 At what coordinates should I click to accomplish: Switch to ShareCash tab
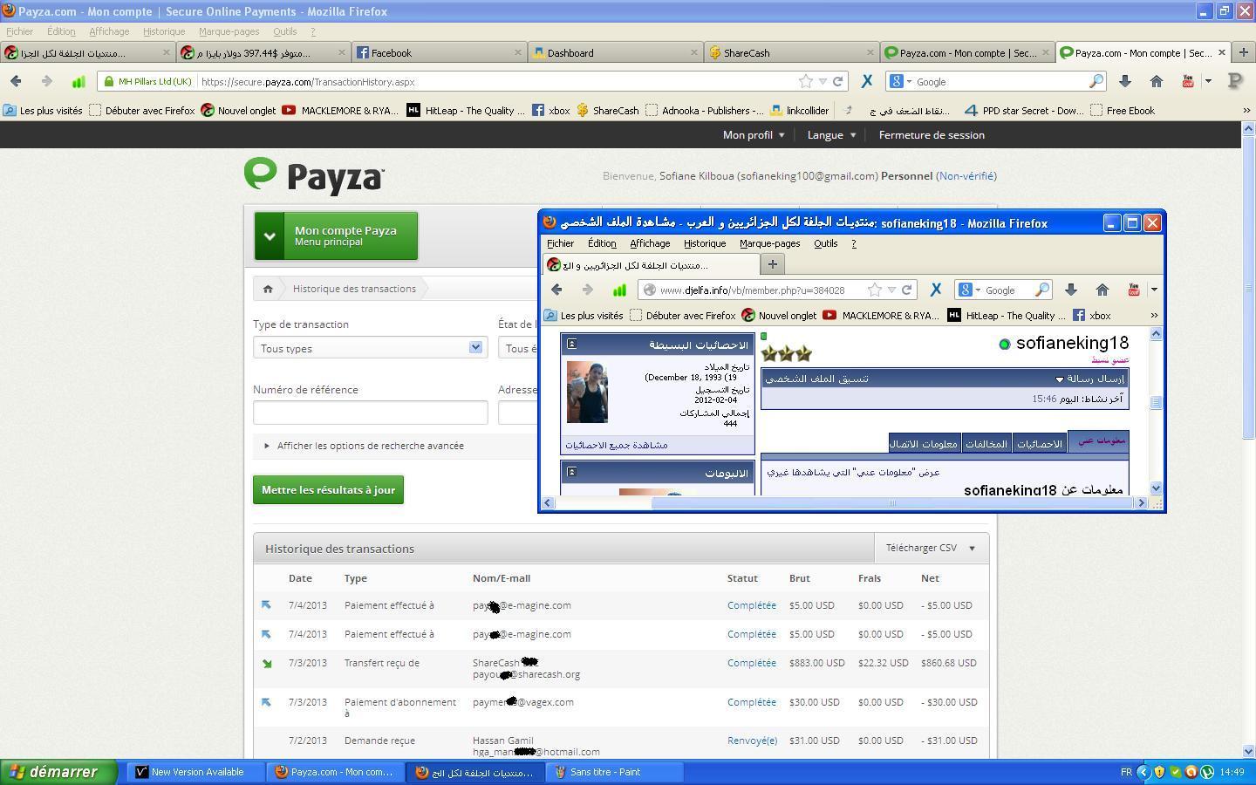(791, 52)
